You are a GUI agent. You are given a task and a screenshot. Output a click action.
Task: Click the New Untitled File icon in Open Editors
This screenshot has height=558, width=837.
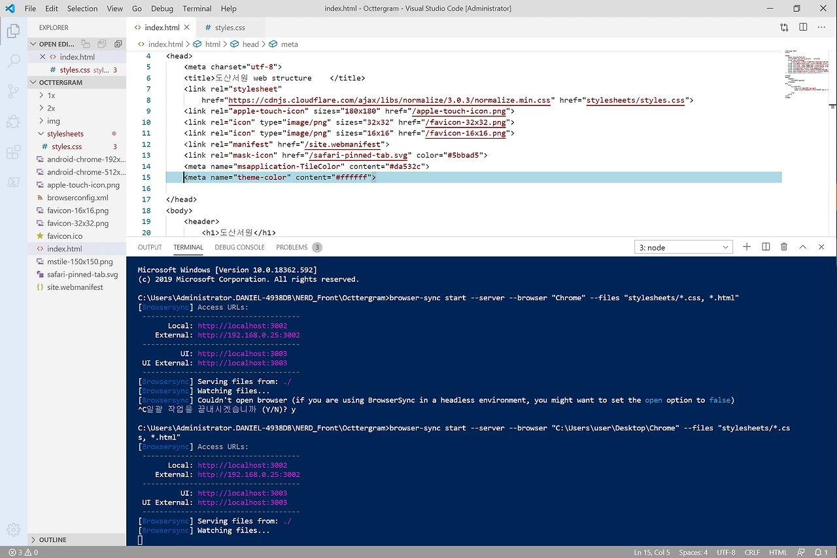click(x=86, y=44)
